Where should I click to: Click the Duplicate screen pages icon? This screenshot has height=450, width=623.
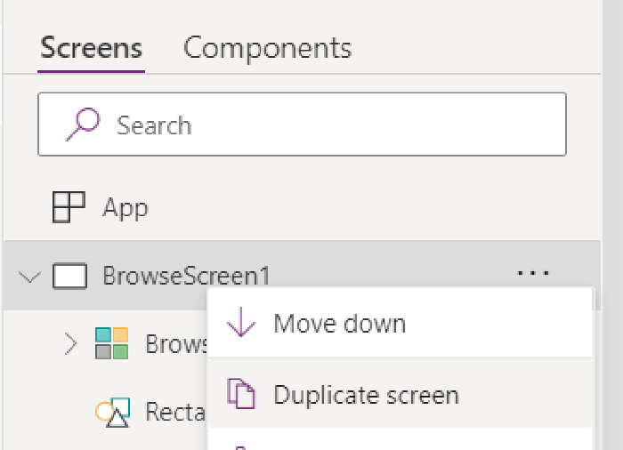coord(241,394)
